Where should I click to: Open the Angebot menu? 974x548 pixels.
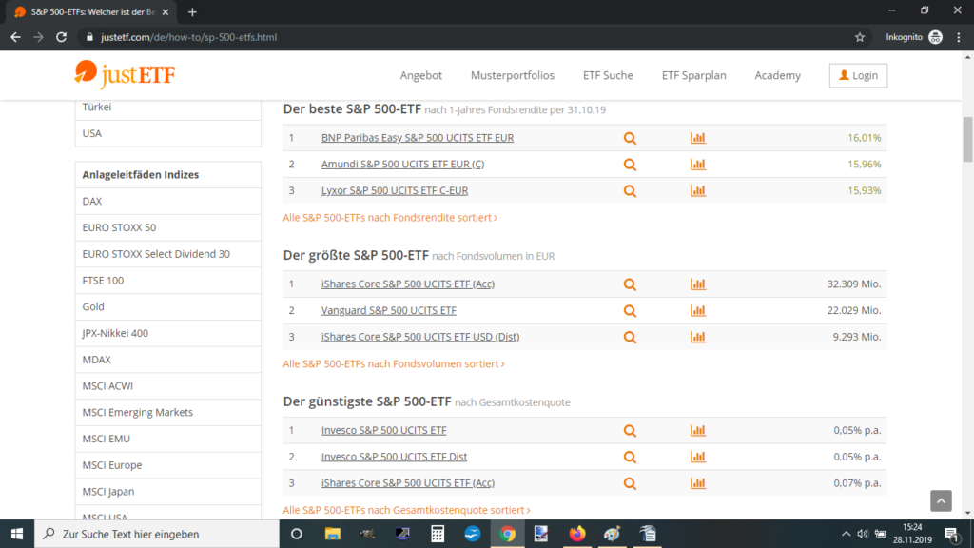420,75
